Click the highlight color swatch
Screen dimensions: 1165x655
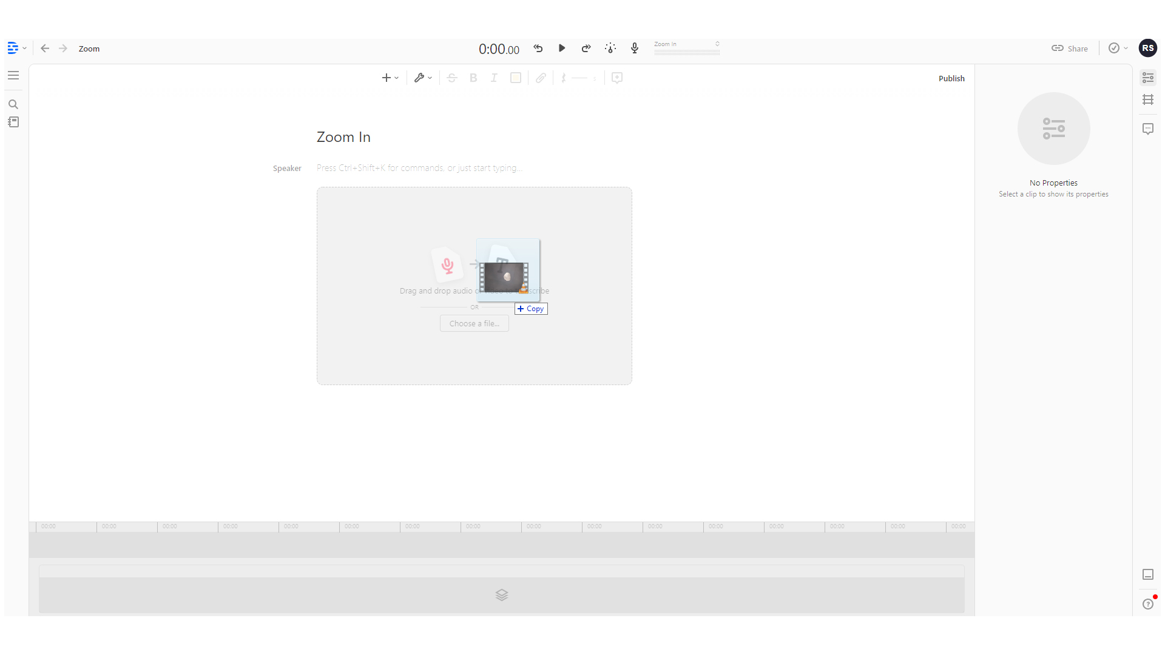click(x=516, y=78)
